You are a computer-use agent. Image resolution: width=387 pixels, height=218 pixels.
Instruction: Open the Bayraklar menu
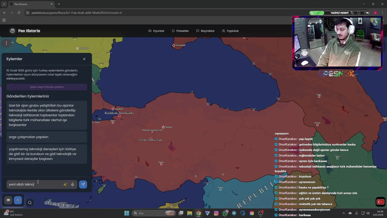pos(205,31)
